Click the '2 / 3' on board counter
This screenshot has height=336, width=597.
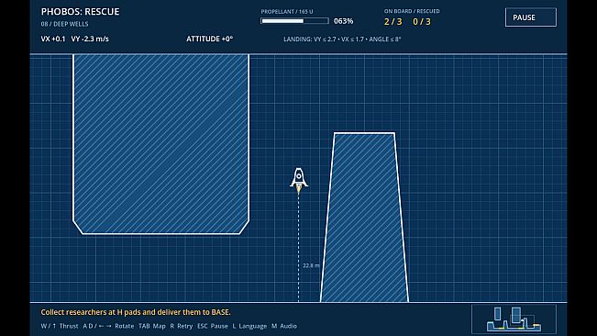click(392, 22)
